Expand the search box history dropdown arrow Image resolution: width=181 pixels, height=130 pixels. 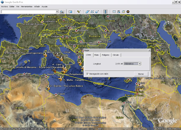(x=57, y=12)
